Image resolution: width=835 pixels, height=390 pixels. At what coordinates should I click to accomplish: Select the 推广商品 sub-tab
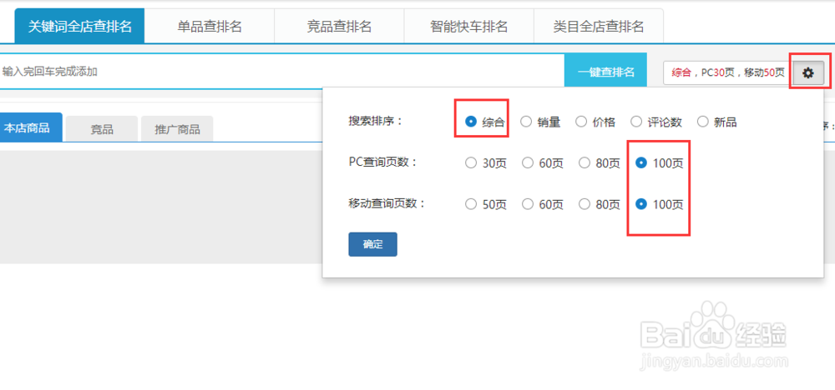[177, 129]
